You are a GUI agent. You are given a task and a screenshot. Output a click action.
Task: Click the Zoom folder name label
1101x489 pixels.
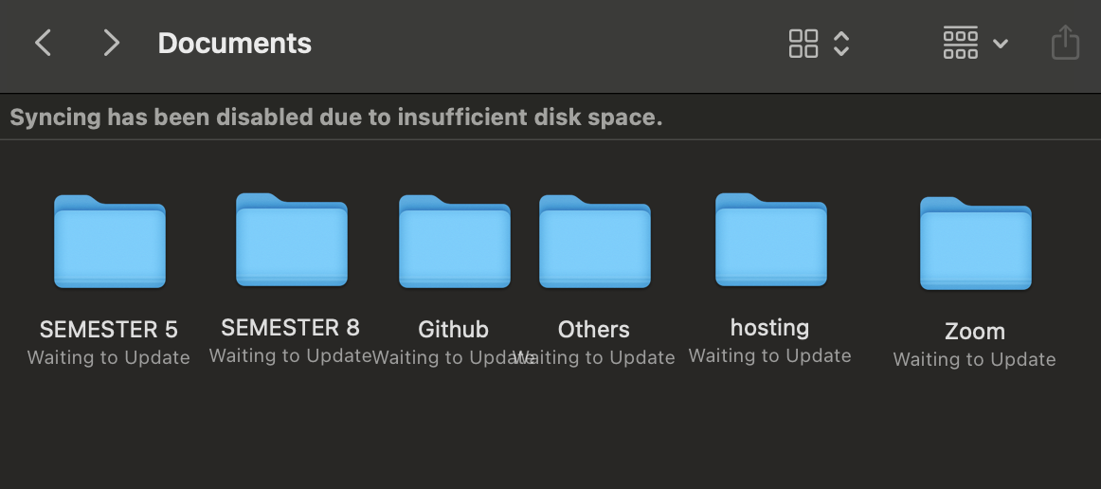(x=975, y=332)
